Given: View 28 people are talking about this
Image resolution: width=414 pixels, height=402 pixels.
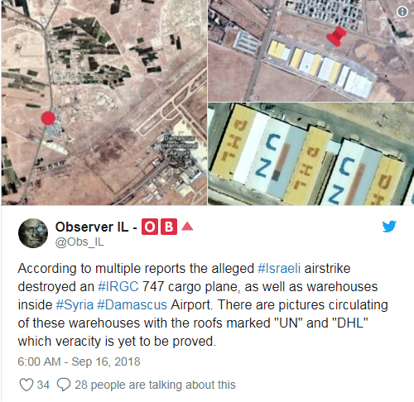Looking at the screenshot, I should (x=155, y=385).
